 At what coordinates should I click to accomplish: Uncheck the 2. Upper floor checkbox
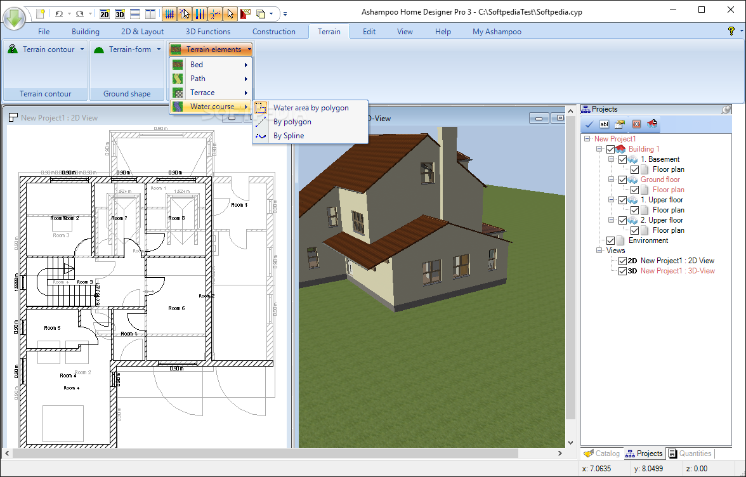[622, 220]
